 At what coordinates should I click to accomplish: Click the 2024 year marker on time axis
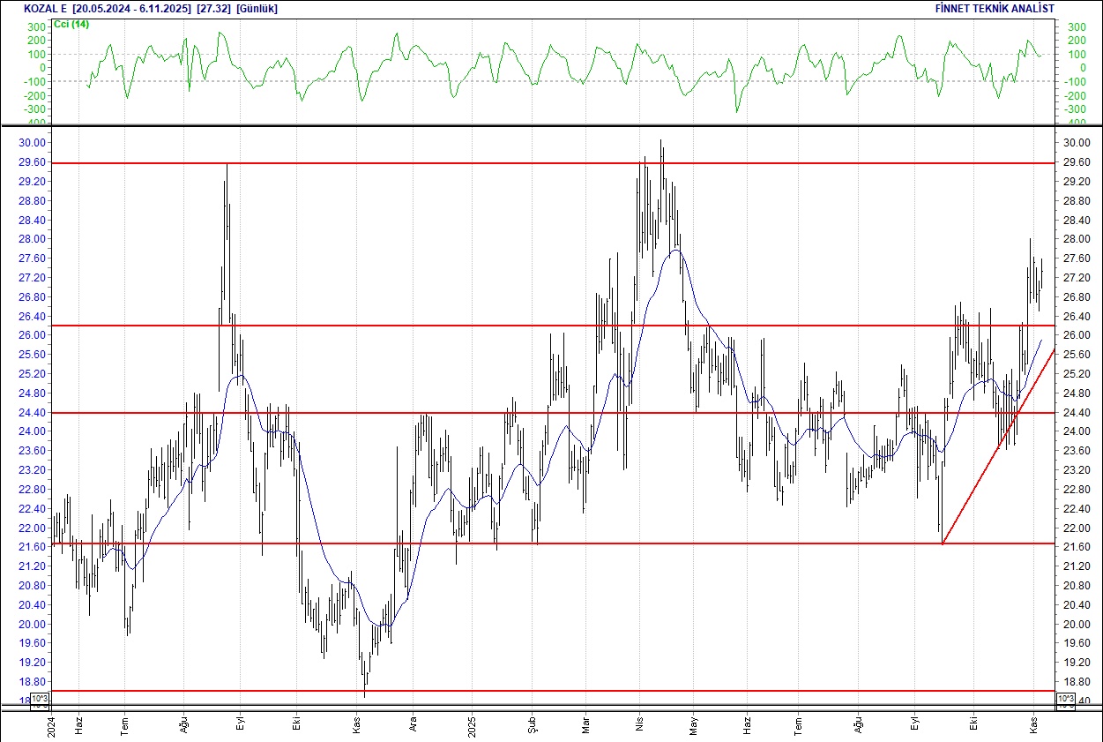(x=52, y=724)
